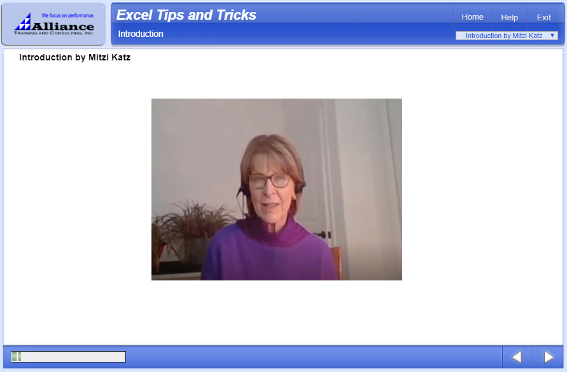Select Exit in the top navigation
This screenshot has height=372, width=567.
coord(543,17)
